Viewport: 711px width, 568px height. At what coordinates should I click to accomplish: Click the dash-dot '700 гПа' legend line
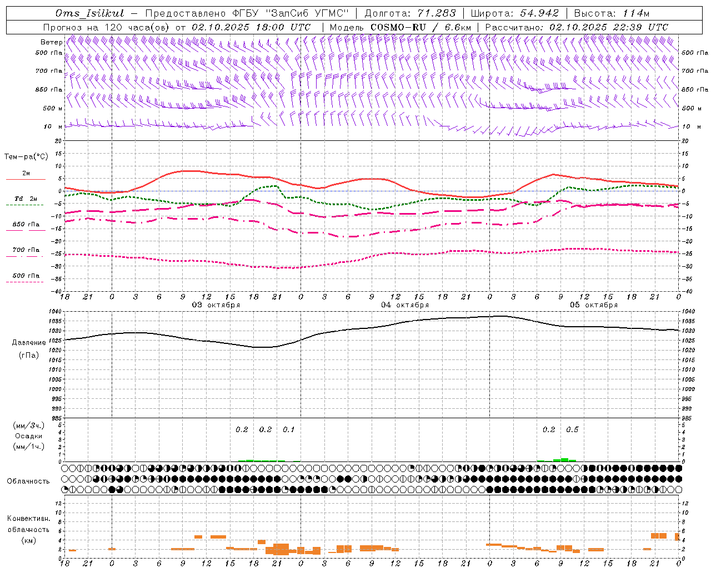click(x=24, y=256)
